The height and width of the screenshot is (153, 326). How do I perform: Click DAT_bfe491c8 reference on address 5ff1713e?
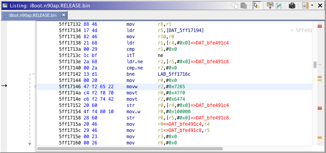(x=212, y=62)
